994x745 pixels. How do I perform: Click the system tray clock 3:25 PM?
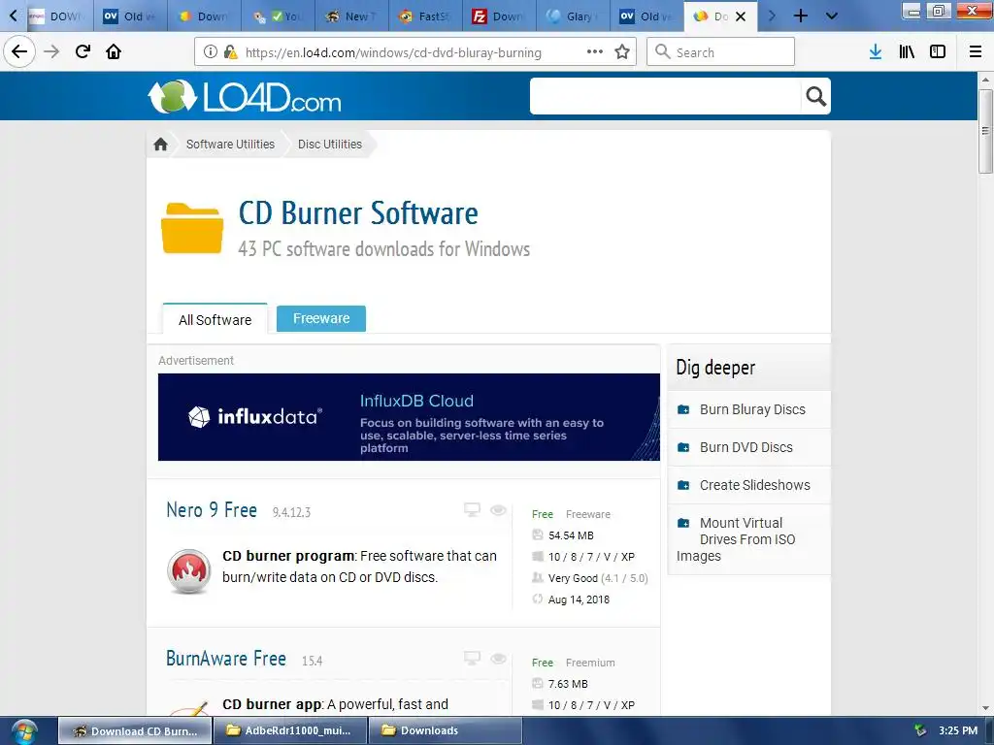(x=958, y=730)
